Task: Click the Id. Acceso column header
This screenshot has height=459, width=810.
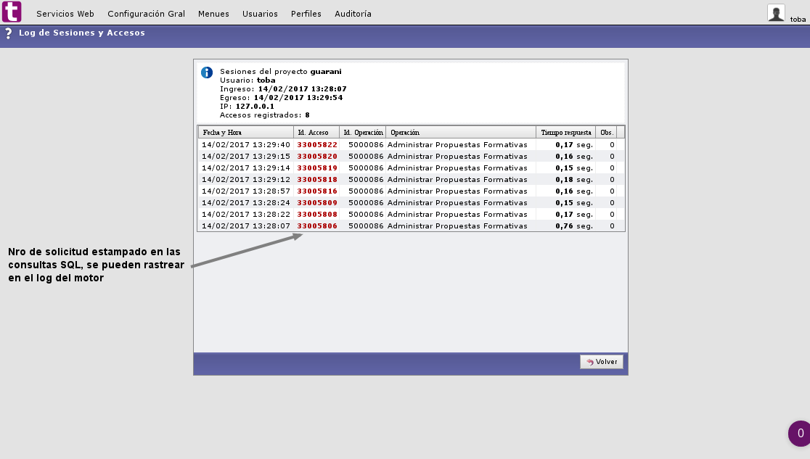Action: [313, 133]
